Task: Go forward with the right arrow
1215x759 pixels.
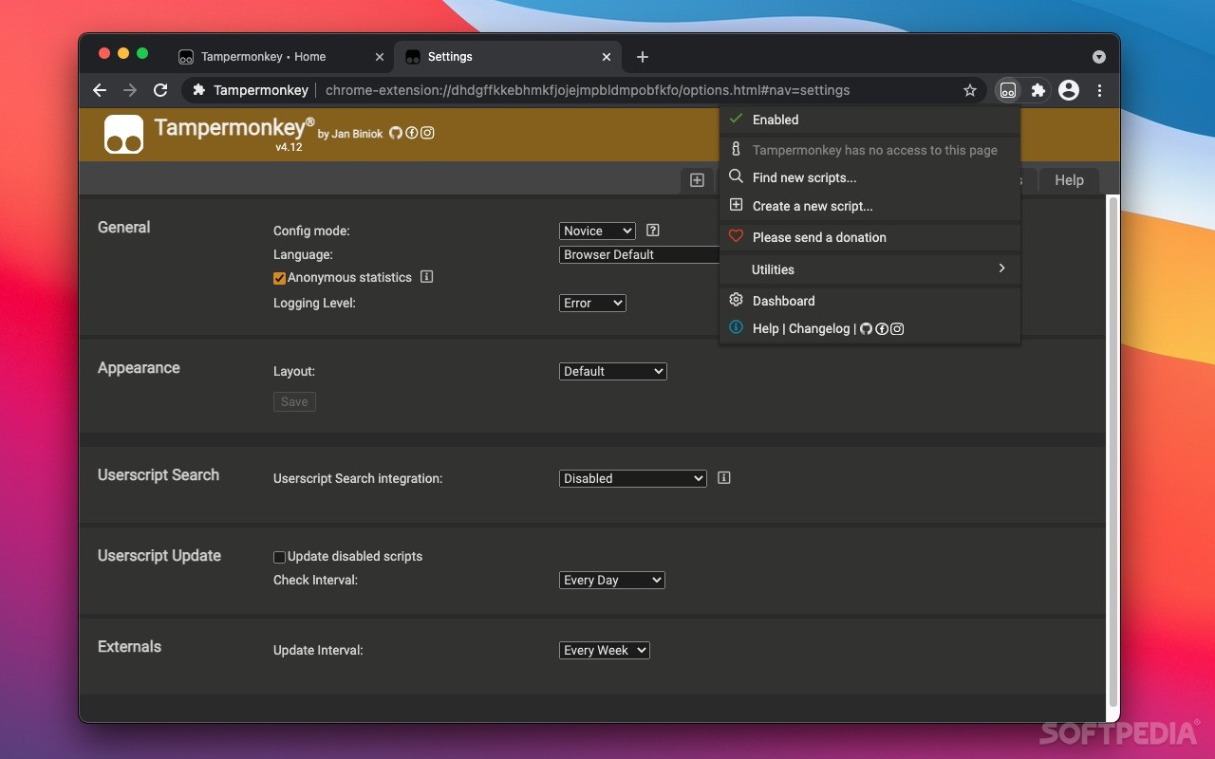Action: click(x=130, y=90)
